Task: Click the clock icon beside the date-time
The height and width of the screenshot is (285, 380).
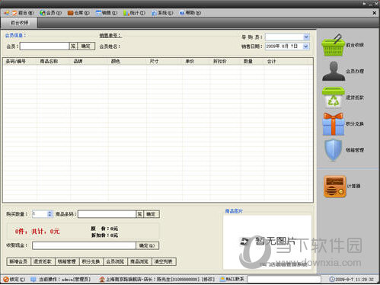Action: 331,280
